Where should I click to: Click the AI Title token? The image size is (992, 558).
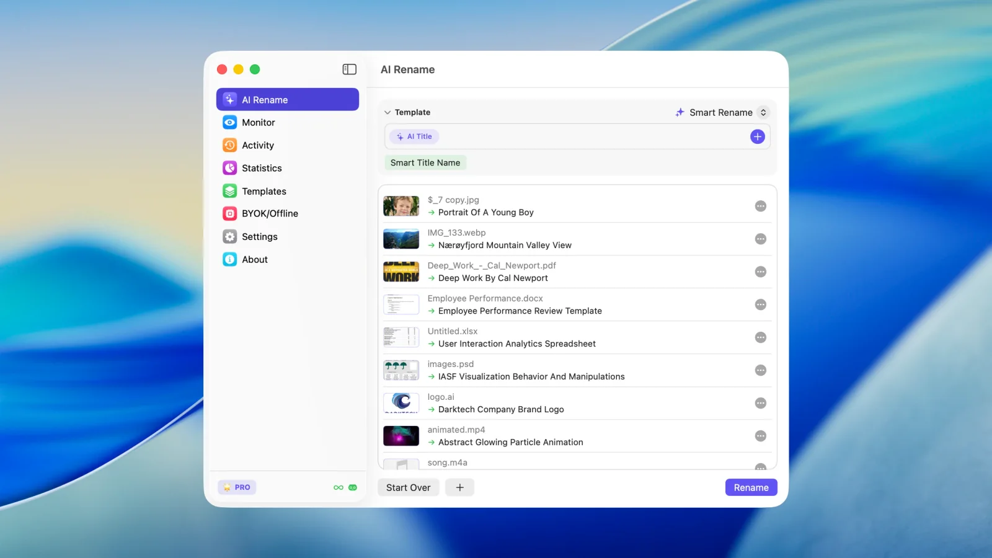click(x=415, y=136)
